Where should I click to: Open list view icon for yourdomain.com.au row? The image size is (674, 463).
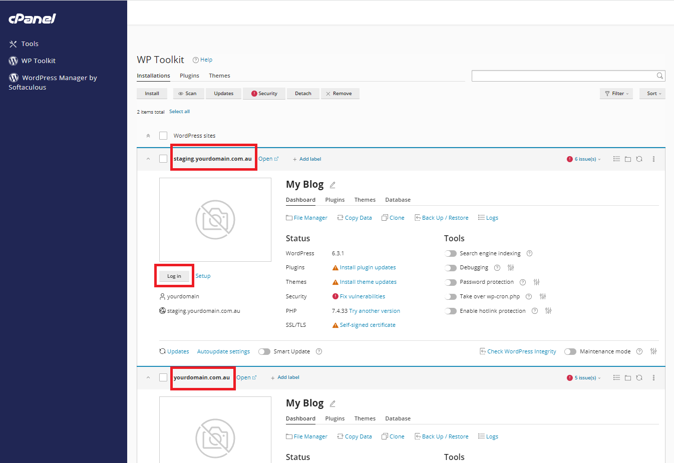616,378
